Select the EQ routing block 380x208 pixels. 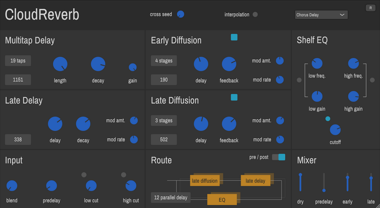click(x=222, y=199)
